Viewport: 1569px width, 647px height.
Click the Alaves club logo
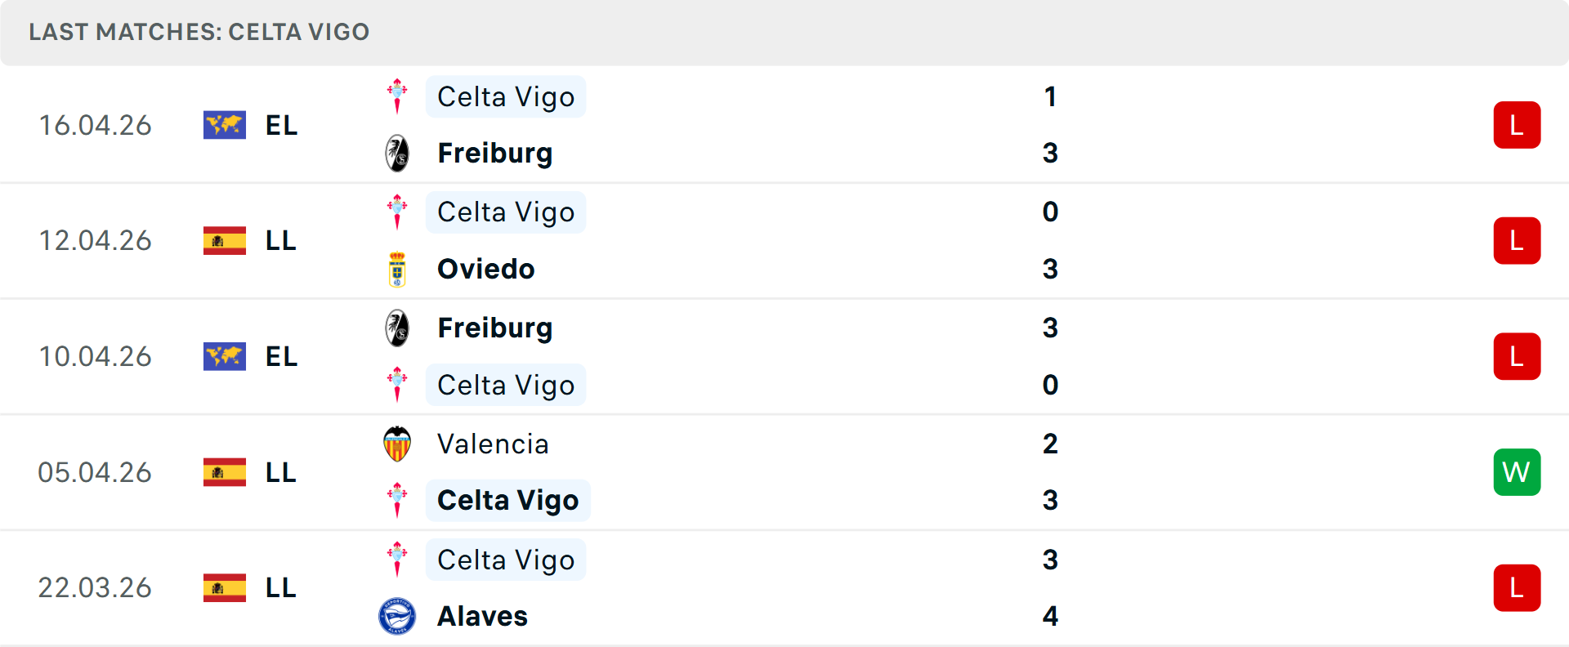tap(397, 616)
